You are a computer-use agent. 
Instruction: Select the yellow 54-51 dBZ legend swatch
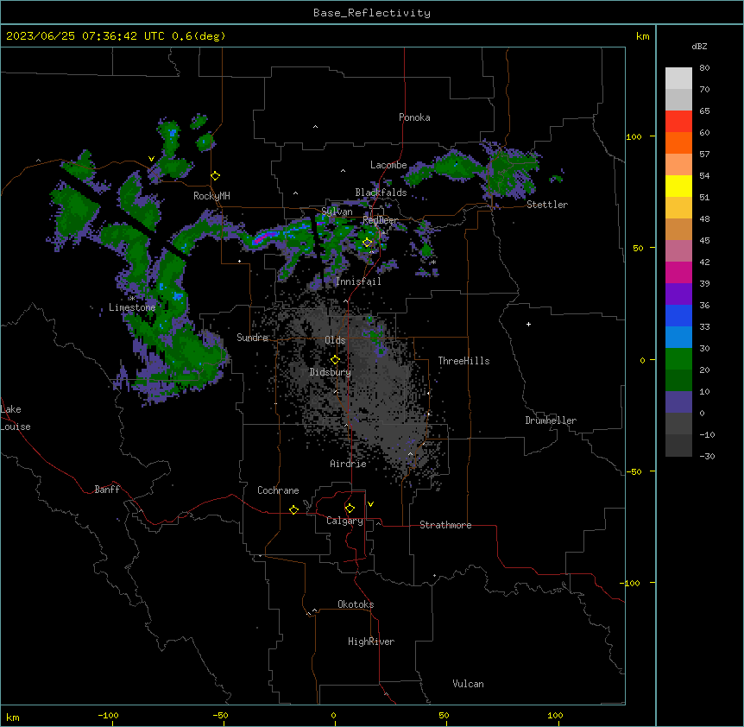[x=678, y=186]
